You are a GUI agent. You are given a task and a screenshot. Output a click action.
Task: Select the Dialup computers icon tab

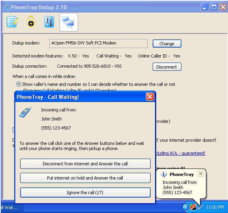(69, 22)
